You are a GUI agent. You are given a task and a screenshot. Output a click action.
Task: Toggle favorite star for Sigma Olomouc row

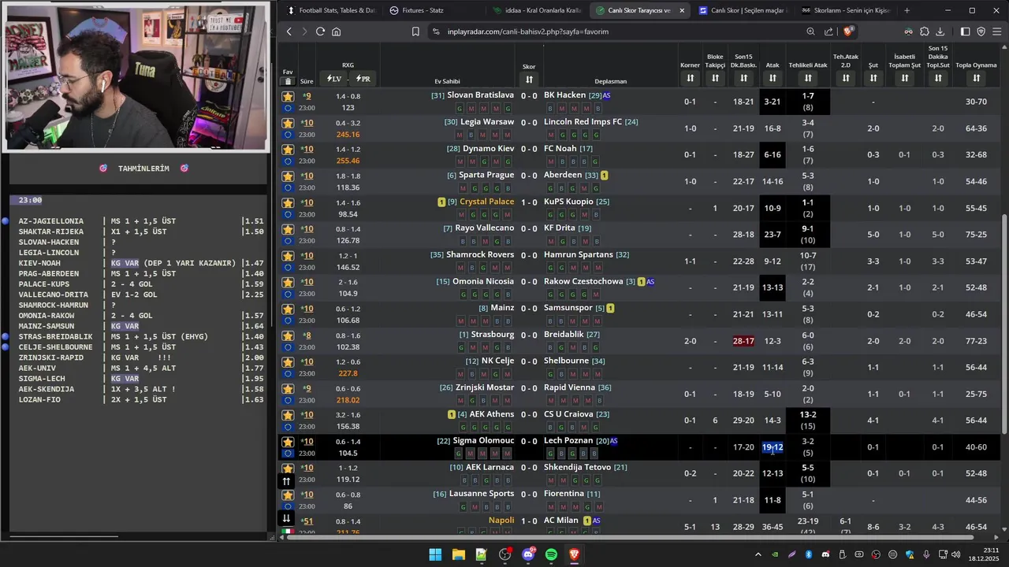tap(288, 442)
